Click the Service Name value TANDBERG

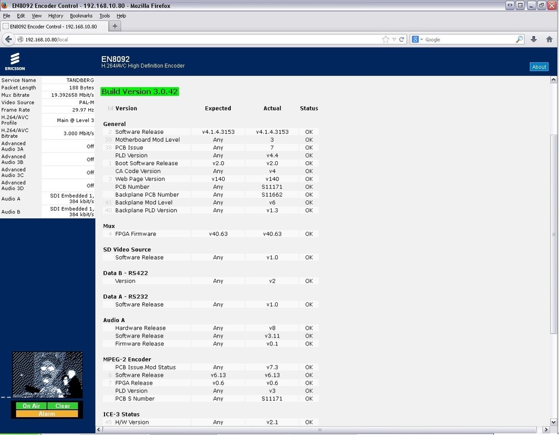[80, 80]
